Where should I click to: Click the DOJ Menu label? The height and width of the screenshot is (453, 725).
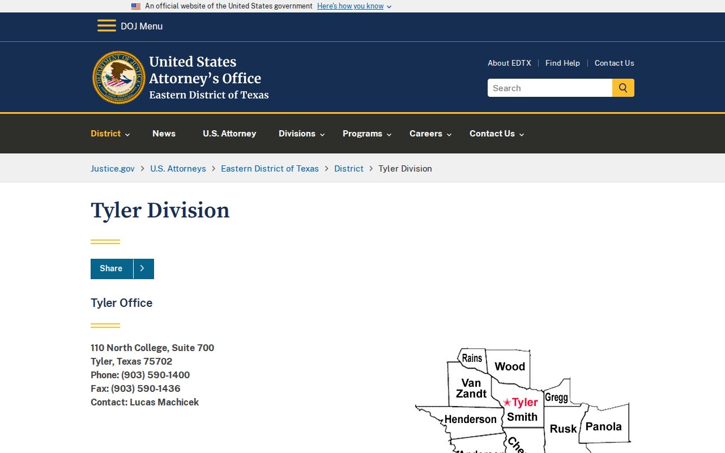coord(142,26)
